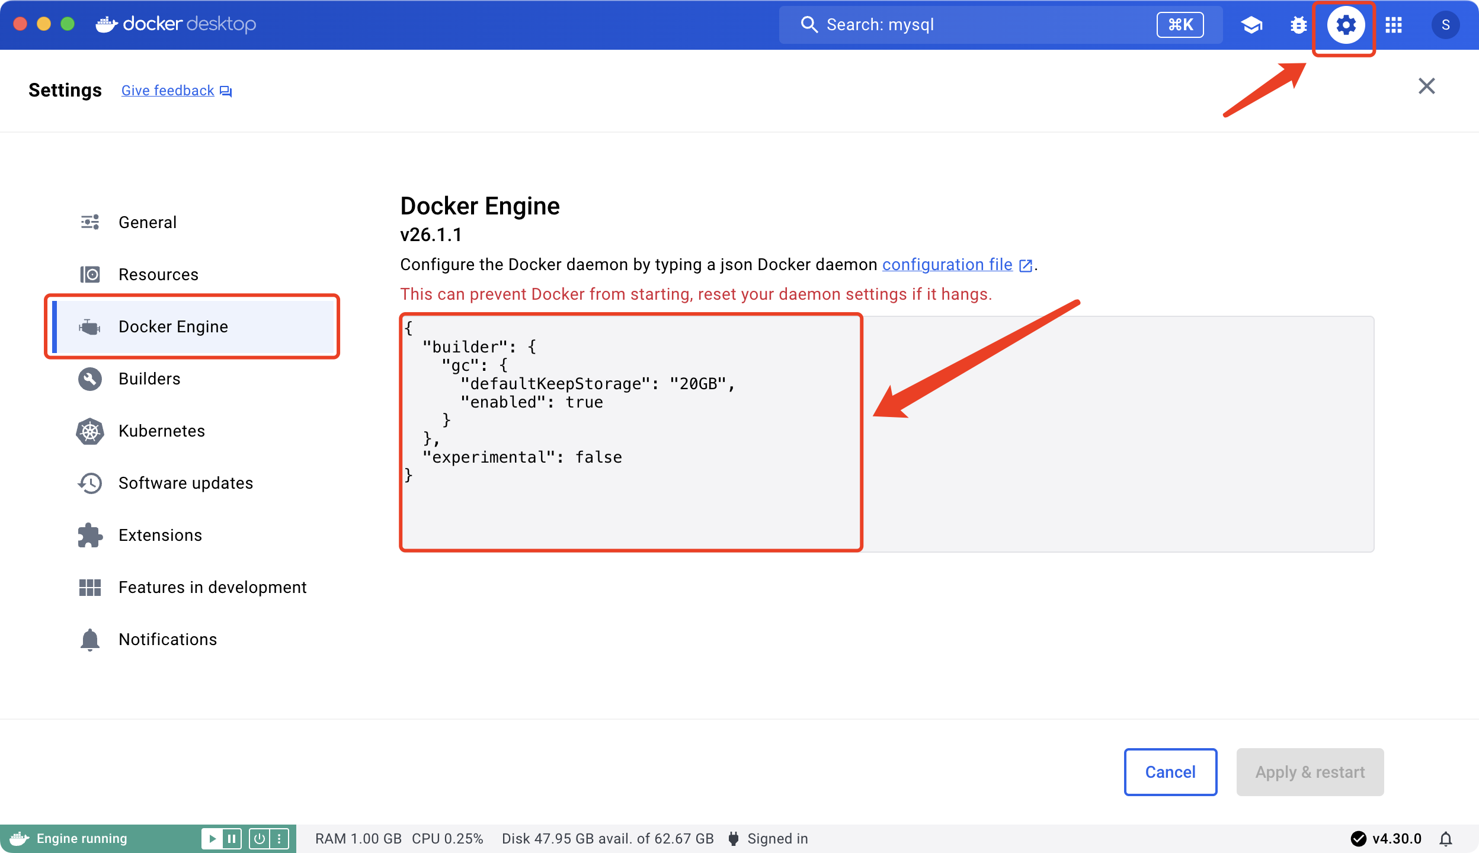
Task: Open the user account avatar S
Action: coord(1445,25)
